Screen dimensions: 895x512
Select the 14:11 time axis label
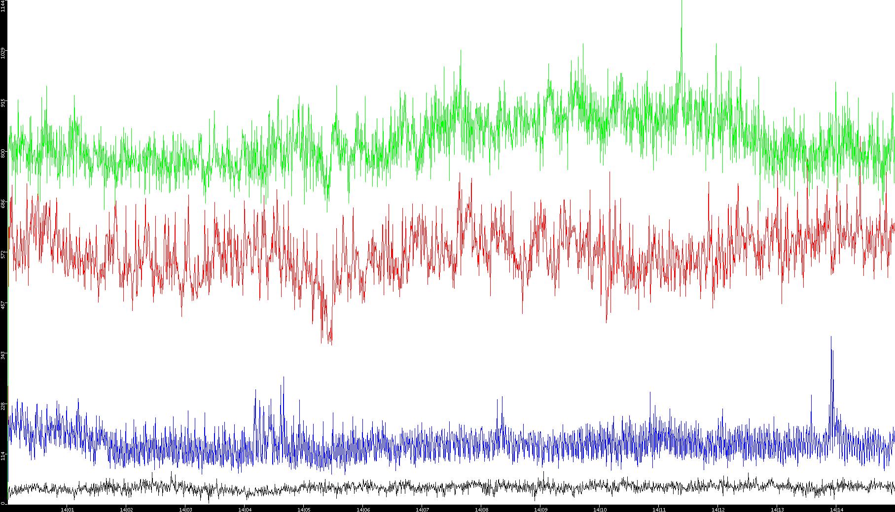[659, 510]
